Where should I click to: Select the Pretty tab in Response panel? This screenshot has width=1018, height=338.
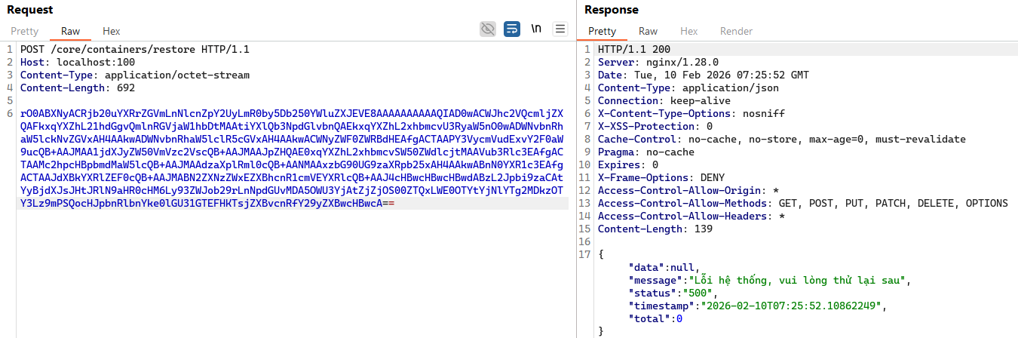[602, 31]
